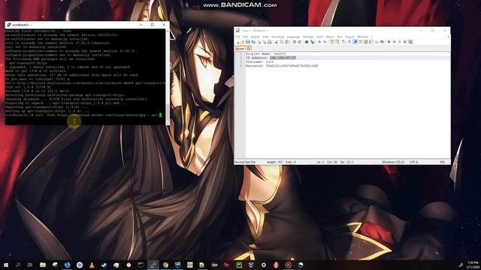
Task: Open Task View from the taskbar
Action: [30, 265]
